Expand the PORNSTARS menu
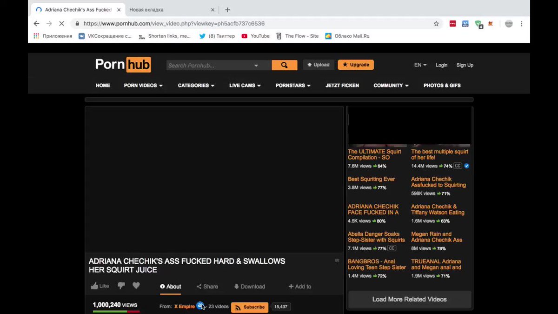The width and height of the screenshot is (558, 314). tap(293, 86)
